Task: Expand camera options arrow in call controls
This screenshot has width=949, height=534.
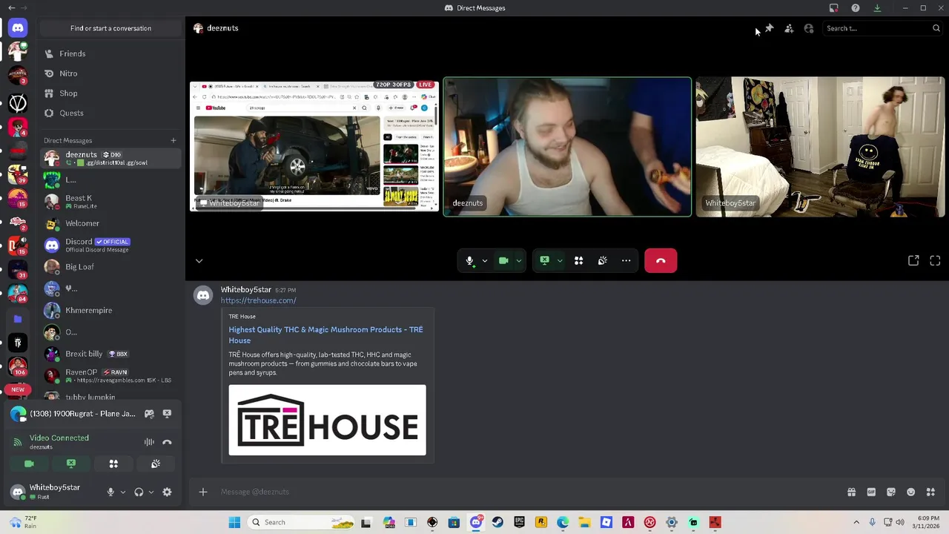Action: 519,260
